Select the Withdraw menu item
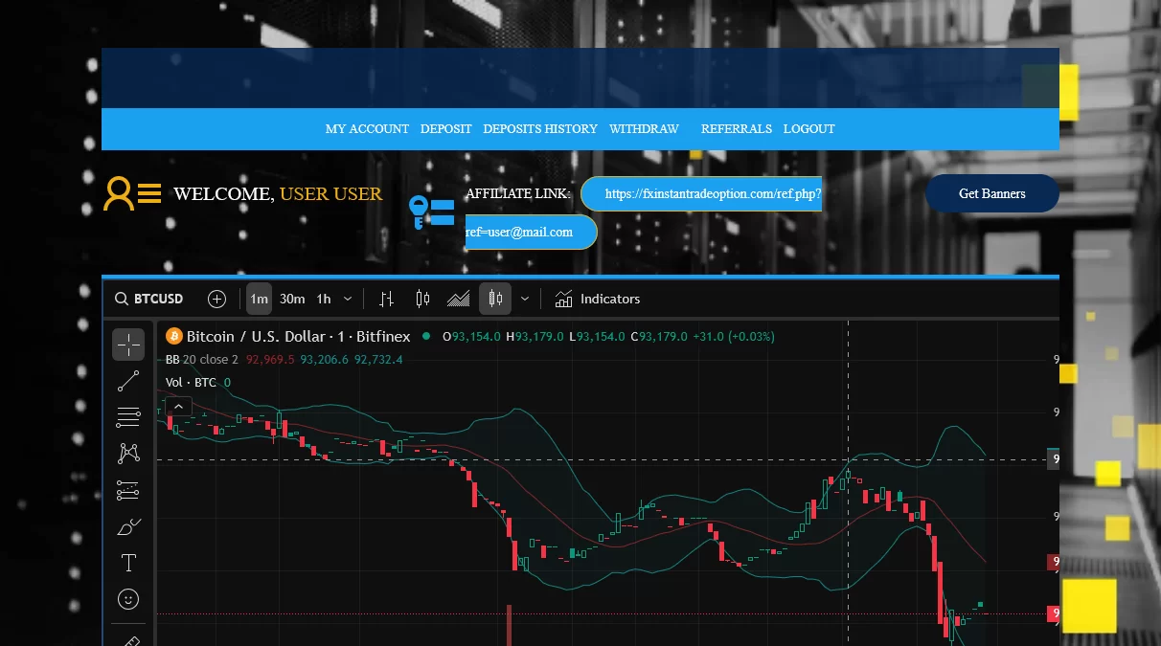 click(643, 129)
